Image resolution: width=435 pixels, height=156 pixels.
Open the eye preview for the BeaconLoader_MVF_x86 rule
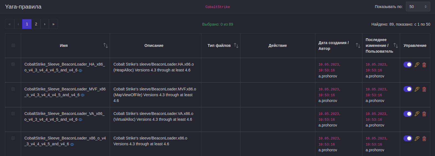[83, 95]
